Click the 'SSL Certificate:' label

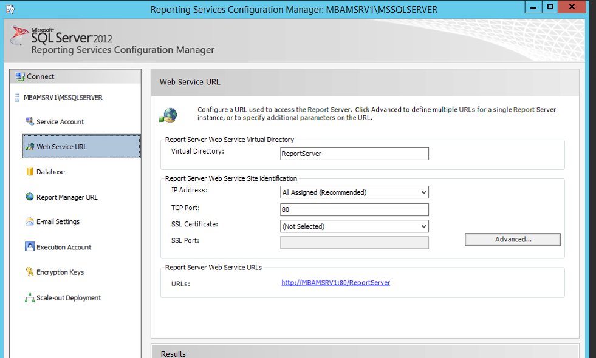coord(194,224)
